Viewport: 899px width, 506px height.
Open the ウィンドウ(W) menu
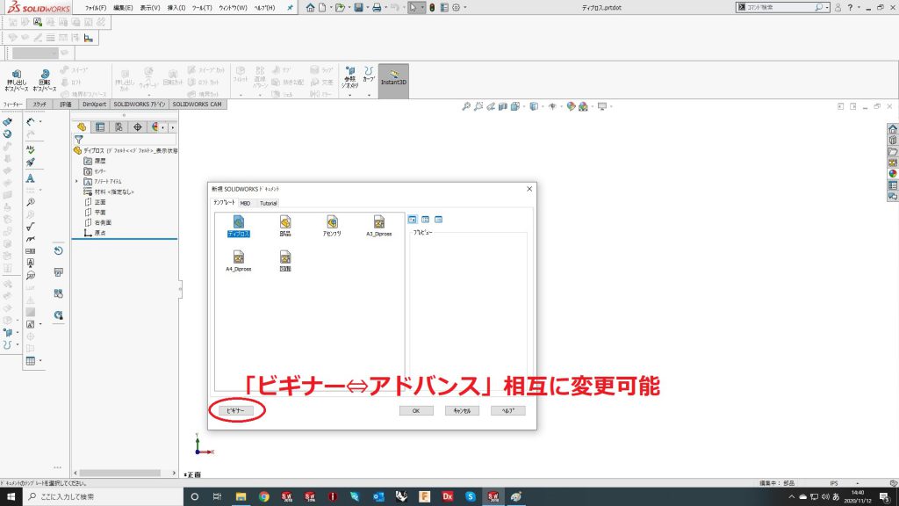tap(233, 8)
